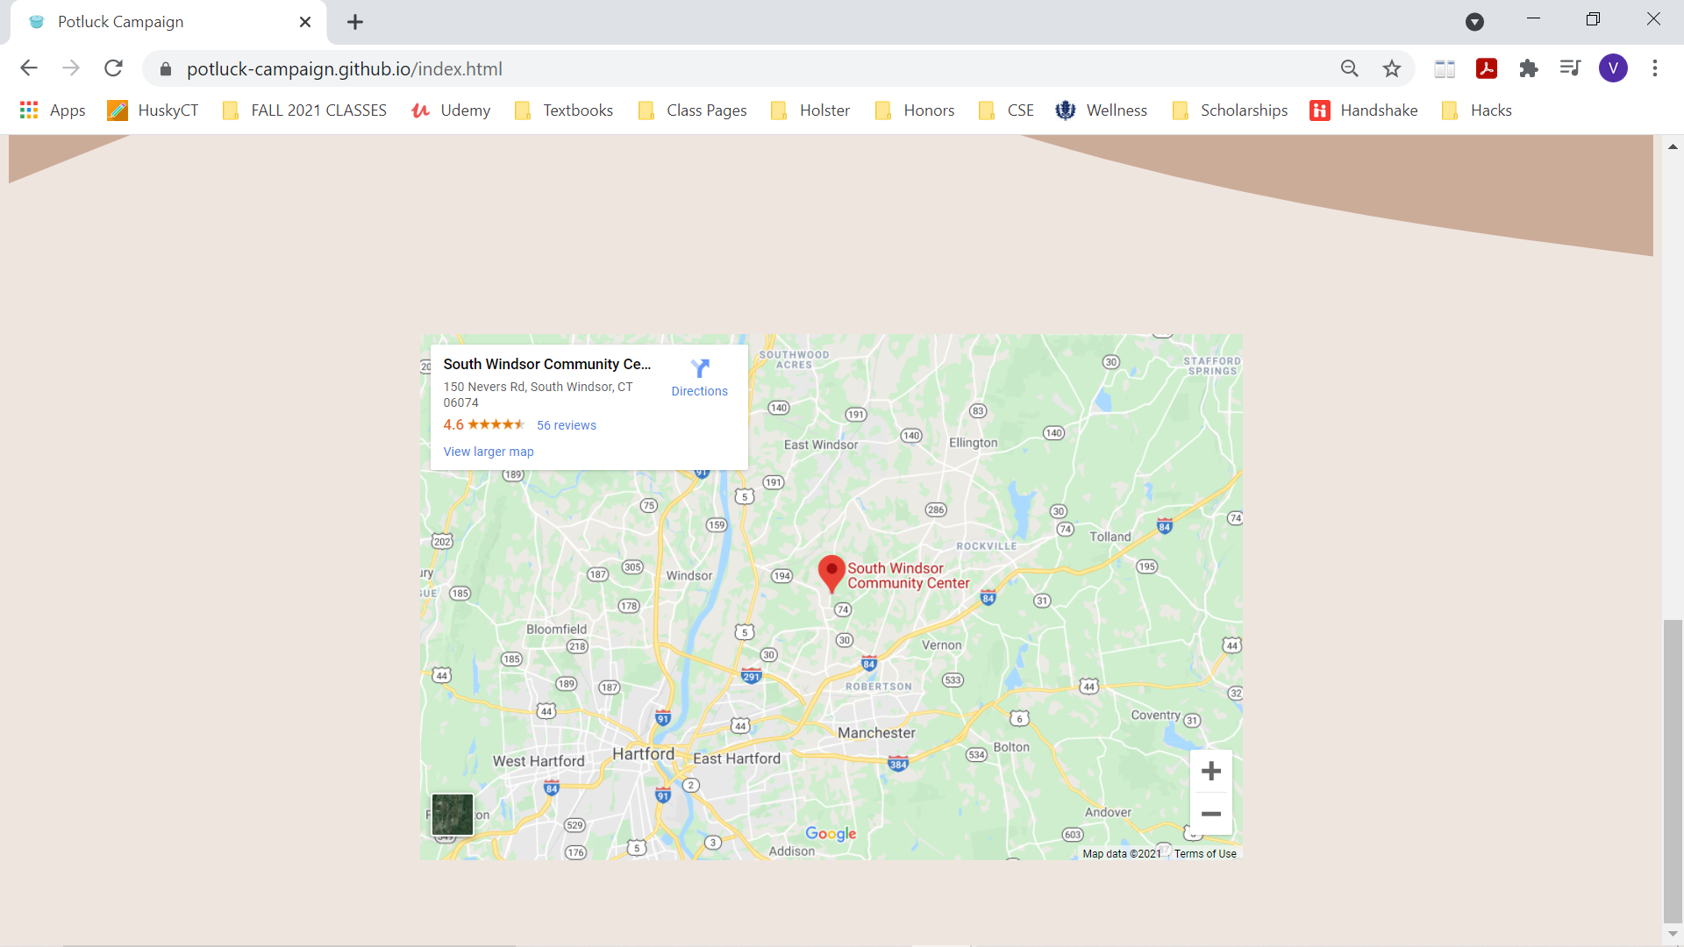Click the red South Windsor map pin
Screen dimensions: 1684x947
point(831,573)
